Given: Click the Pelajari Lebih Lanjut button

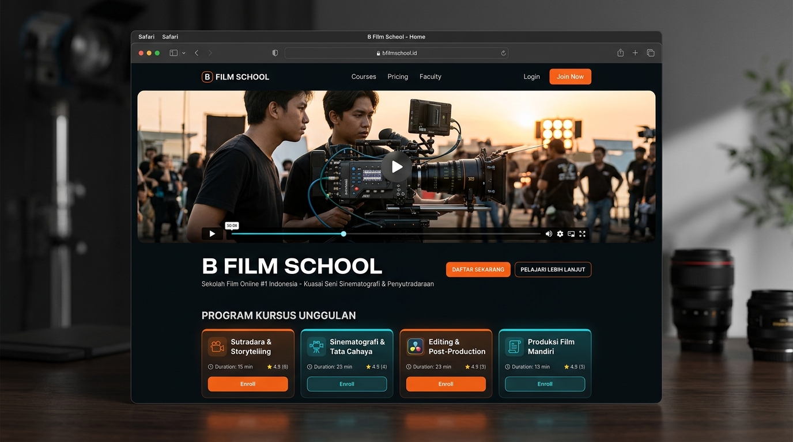Looking at the screenshot, I should click(553, 269).
